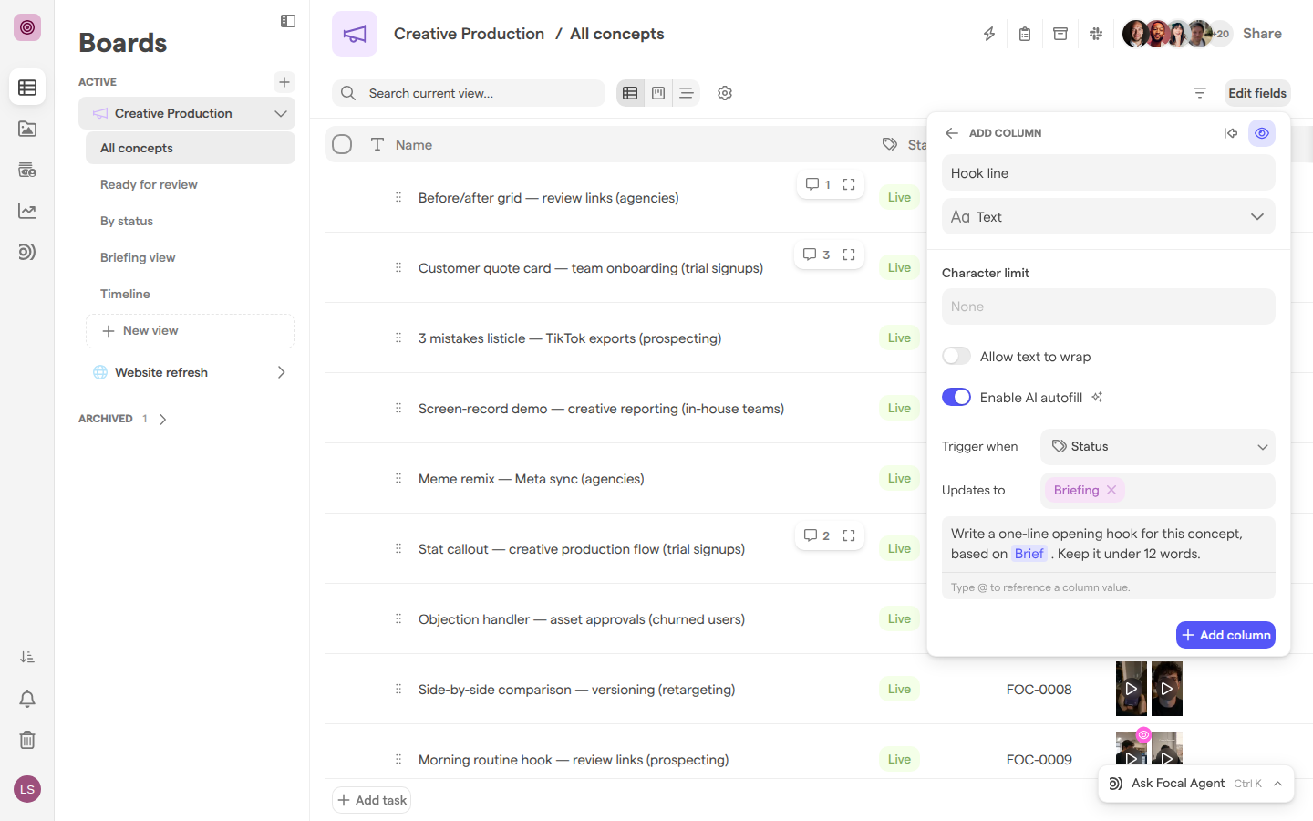Click the Add task button

coord(372,800)
